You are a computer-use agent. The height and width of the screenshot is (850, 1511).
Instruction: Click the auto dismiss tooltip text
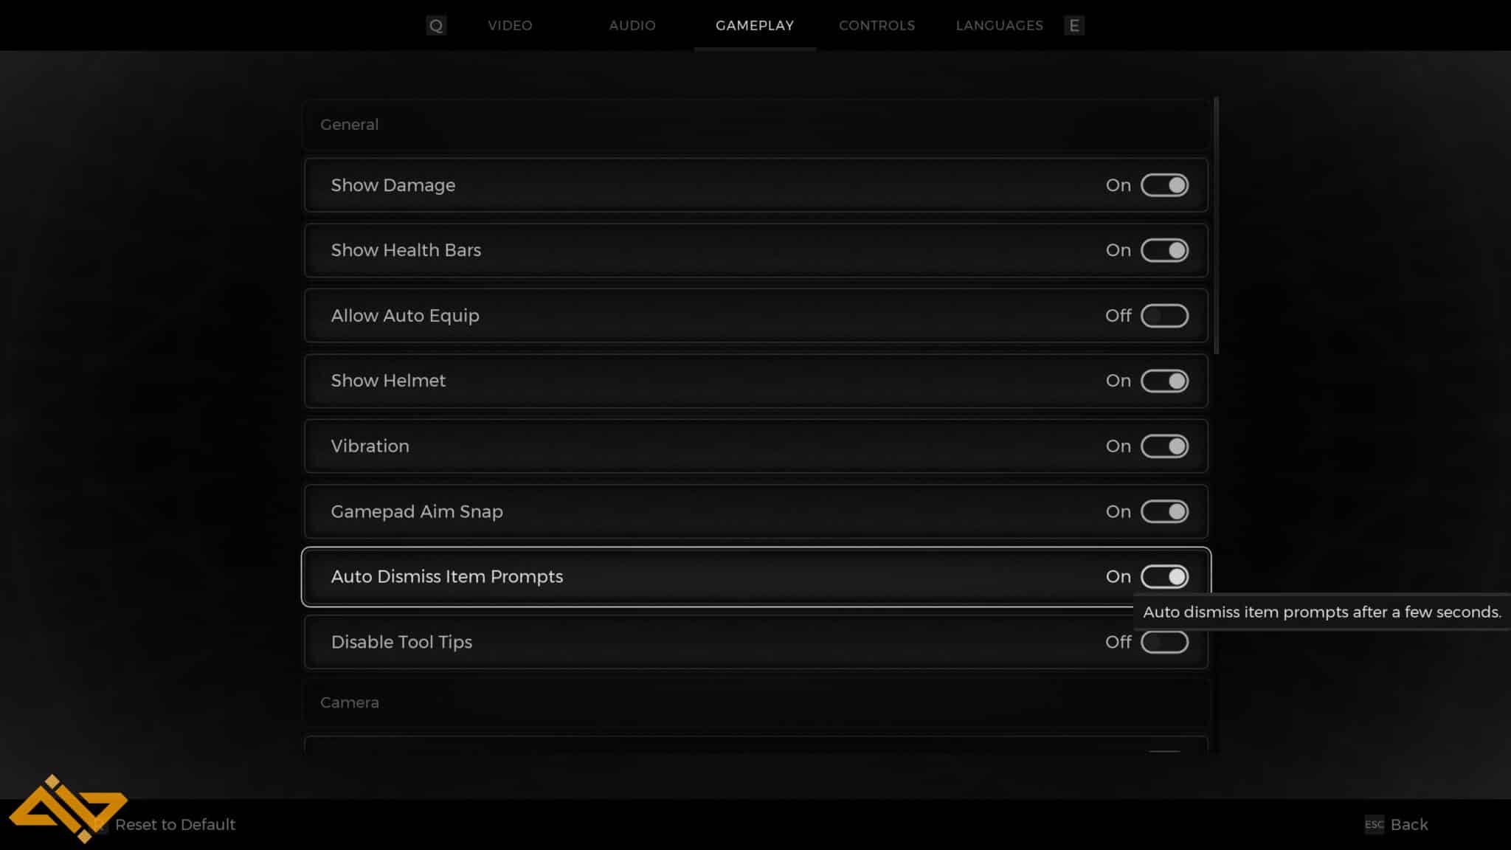[1322, 612]
